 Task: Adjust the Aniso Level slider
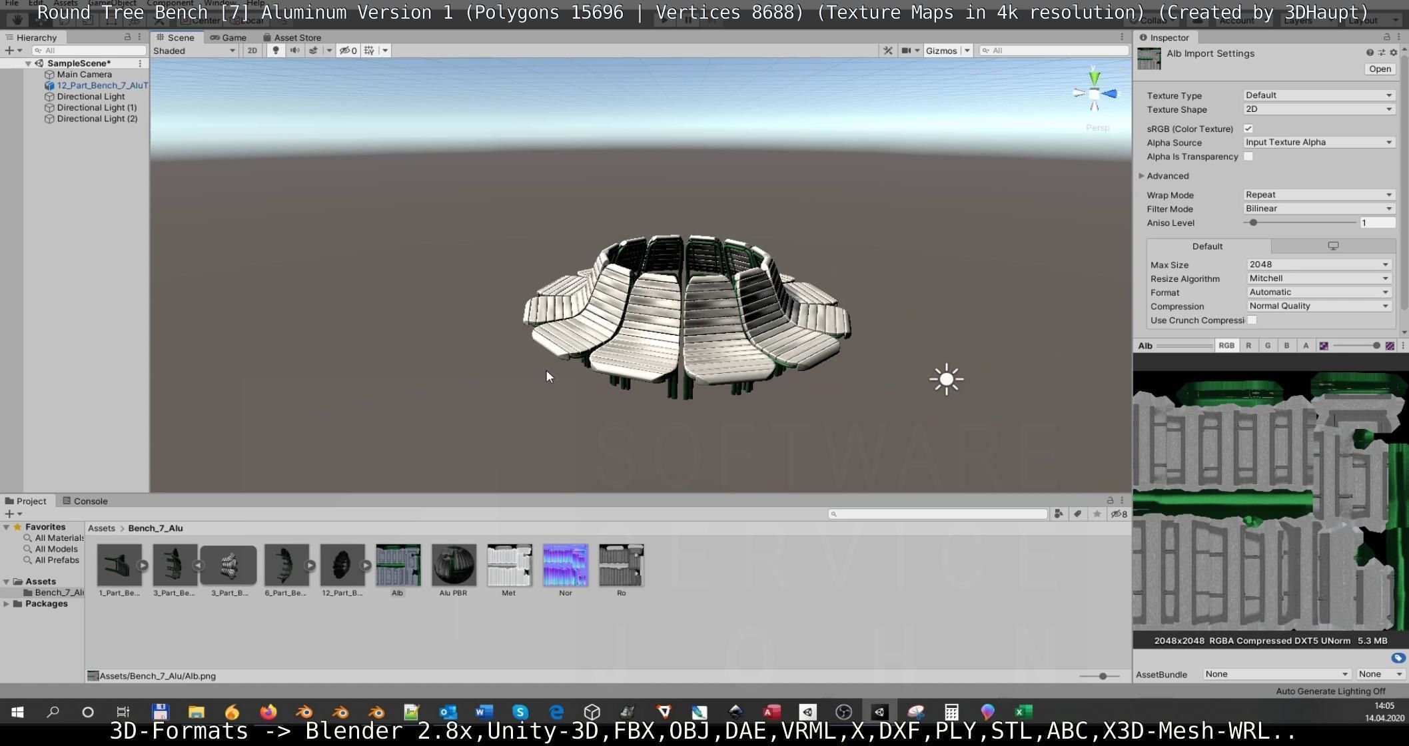pos(1253,222)
